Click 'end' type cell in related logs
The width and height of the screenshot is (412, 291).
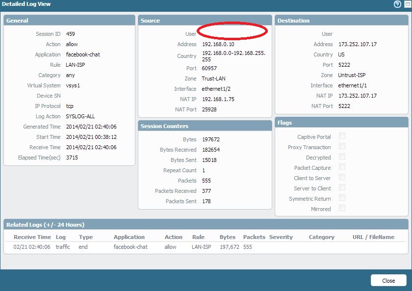(x=83, y=247)
